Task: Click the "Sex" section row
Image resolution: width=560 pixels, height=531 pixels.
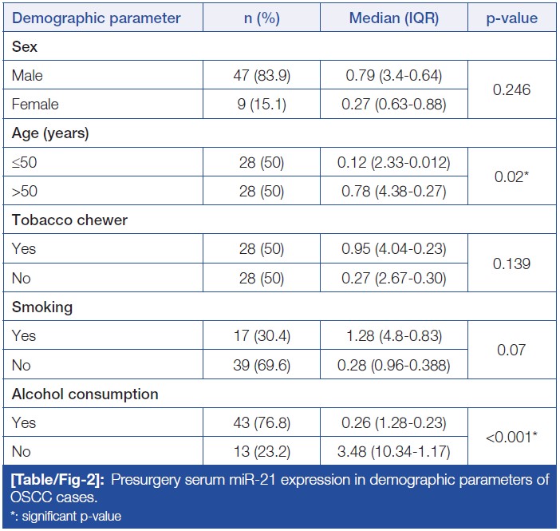Action: tap(25, 47)
